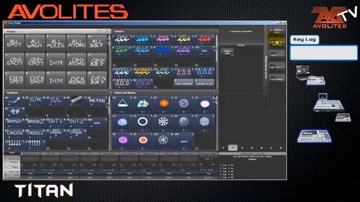This screenshot has width=360, height=202.
Task: Apply the solid blue filled colour palette
Action: pyautogui.click(x=163, y=50)
